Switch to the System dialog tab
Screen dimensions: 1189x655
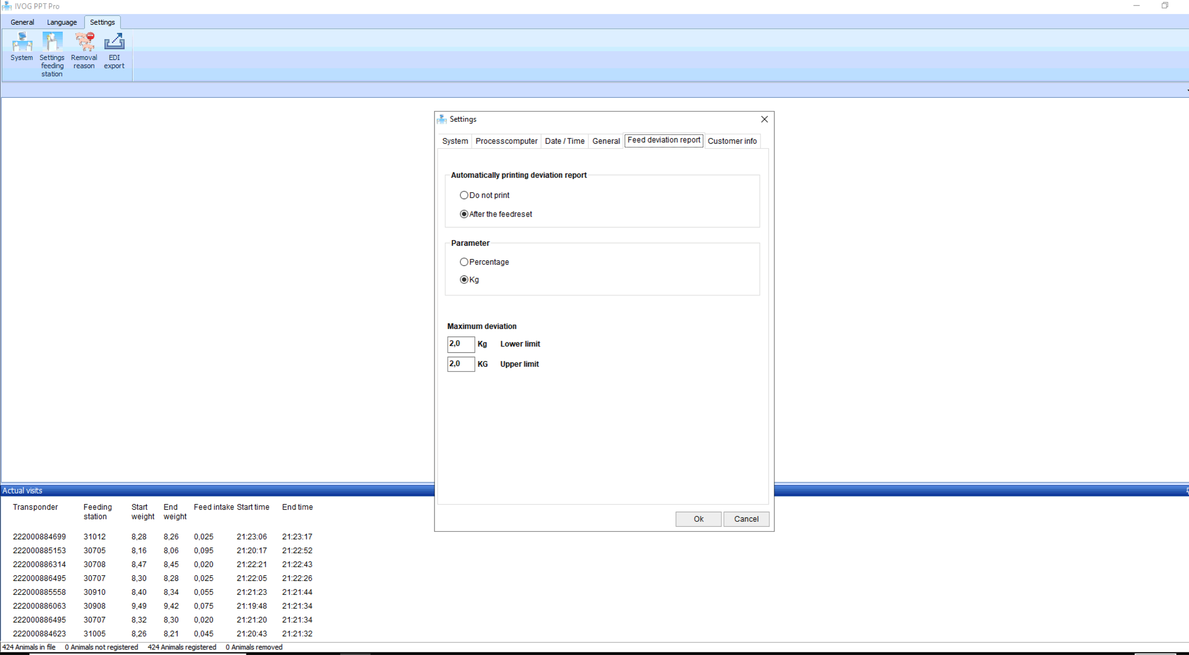455,141
